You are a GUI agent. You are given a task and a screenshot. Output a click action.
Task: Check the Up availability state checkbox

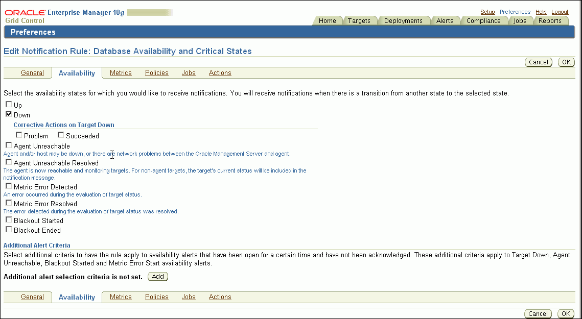point(9,105)
